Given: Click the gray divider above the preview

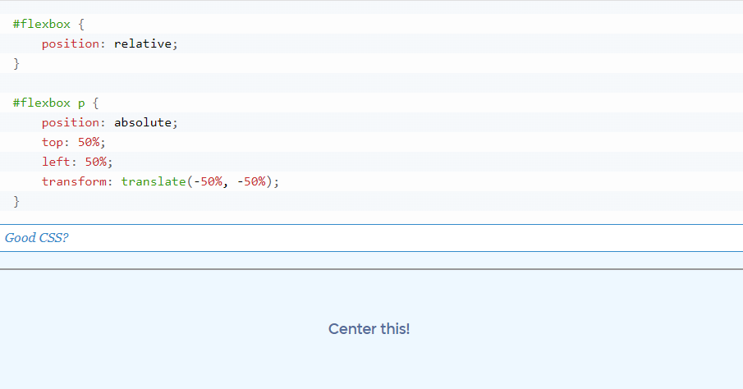Looking at the screenshot, I should coord(371,269).
